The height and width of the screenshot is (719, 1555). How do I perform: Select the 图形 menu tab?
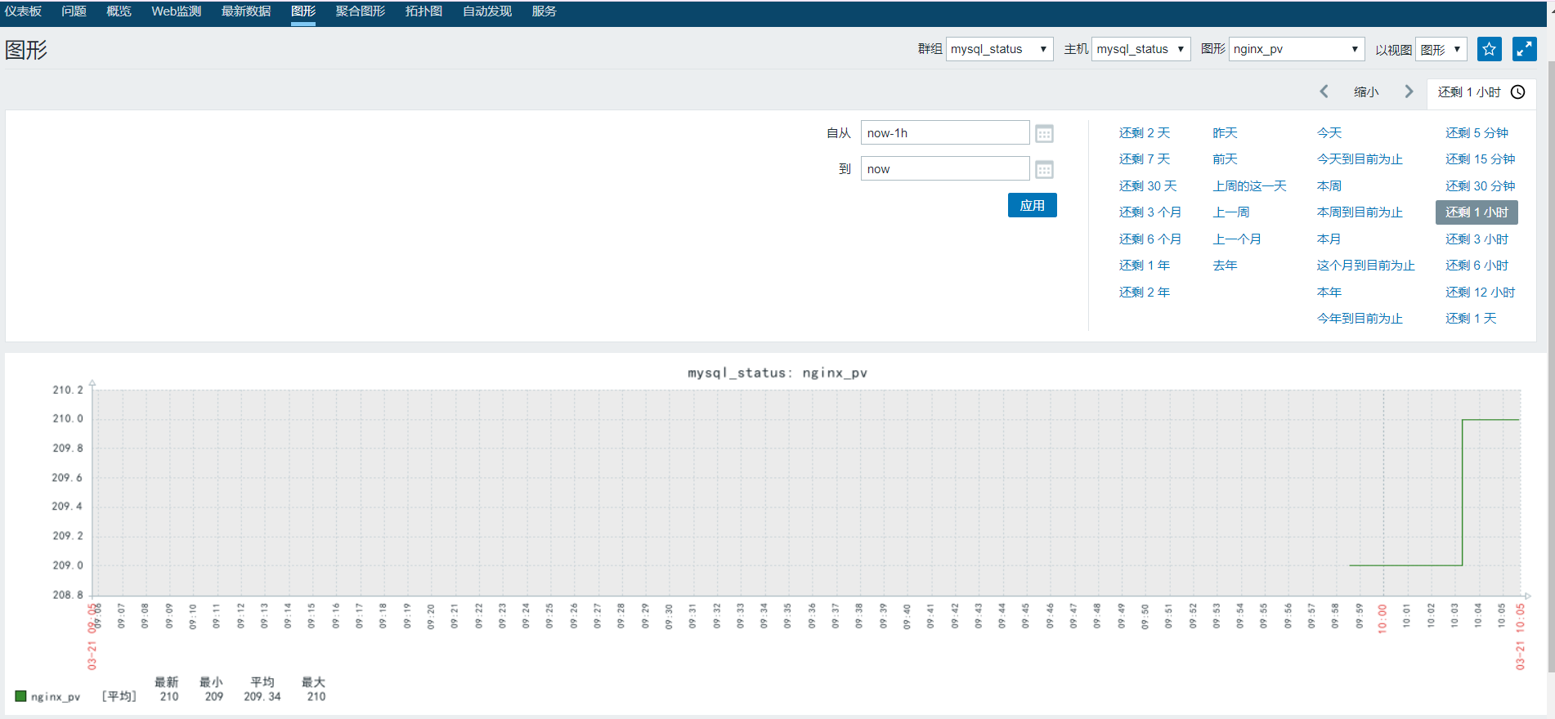(x=303, y=11)
